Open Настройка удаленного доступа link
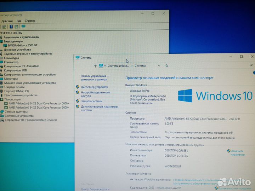This screenshot has height=191, width=255. 95,94
